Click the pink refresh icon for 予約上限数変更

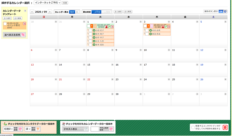click(x=111, y=129)
